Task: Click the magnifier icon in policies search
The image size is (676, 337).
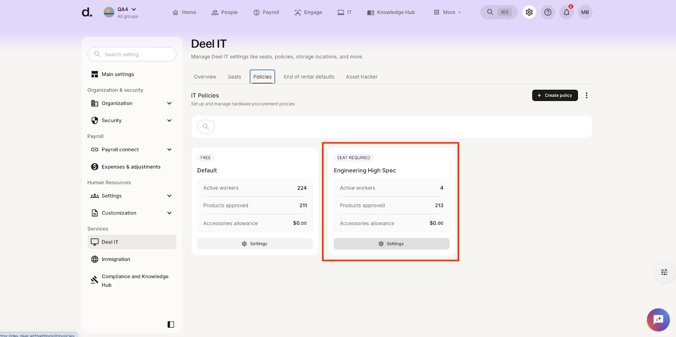Action: (206, 127)
